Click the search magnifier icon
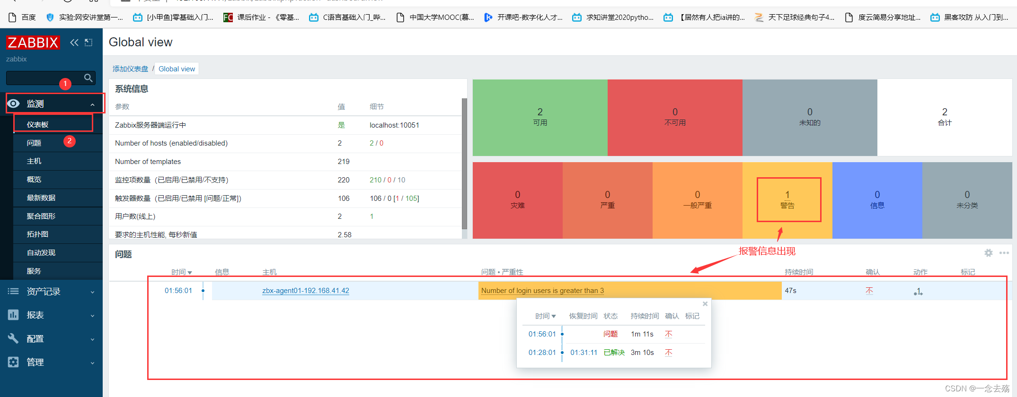Screen dimensions: 1017x397 click(88, 78)
